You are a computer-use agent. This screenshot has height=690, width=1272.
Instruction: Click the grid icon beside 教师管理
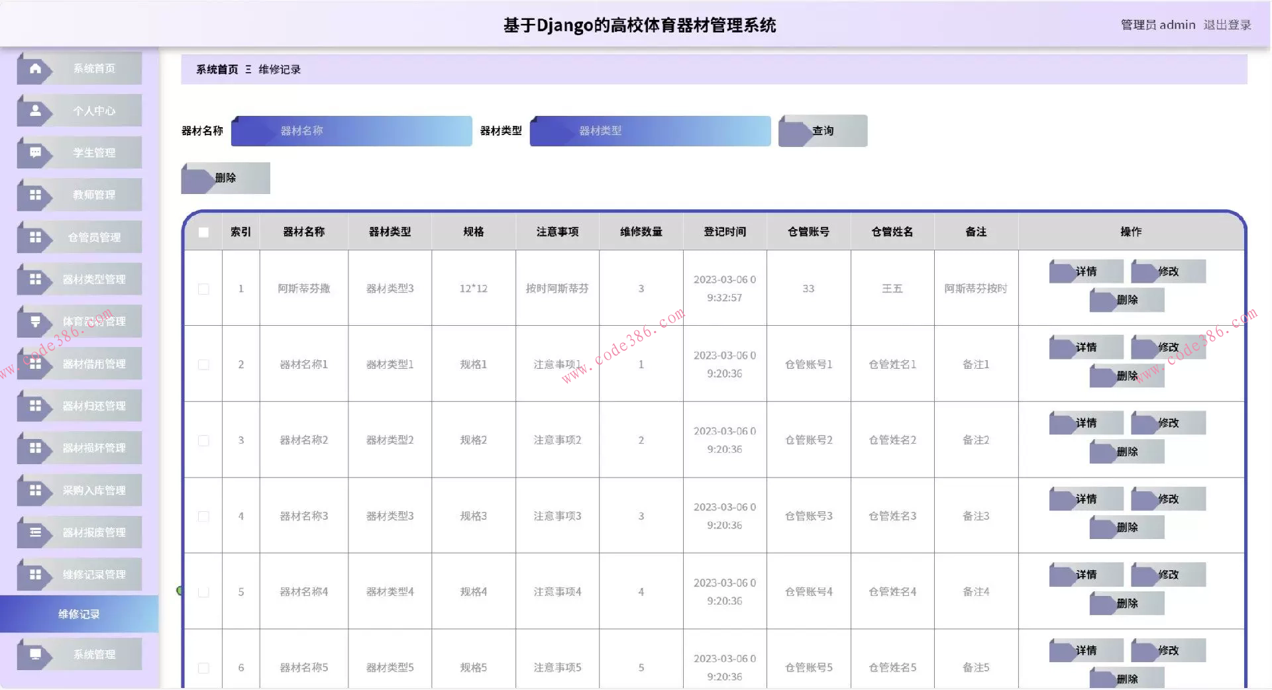(35, 195)
